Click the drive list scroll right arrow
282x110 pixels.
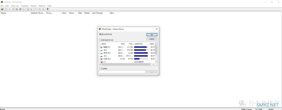coord(154,64)
